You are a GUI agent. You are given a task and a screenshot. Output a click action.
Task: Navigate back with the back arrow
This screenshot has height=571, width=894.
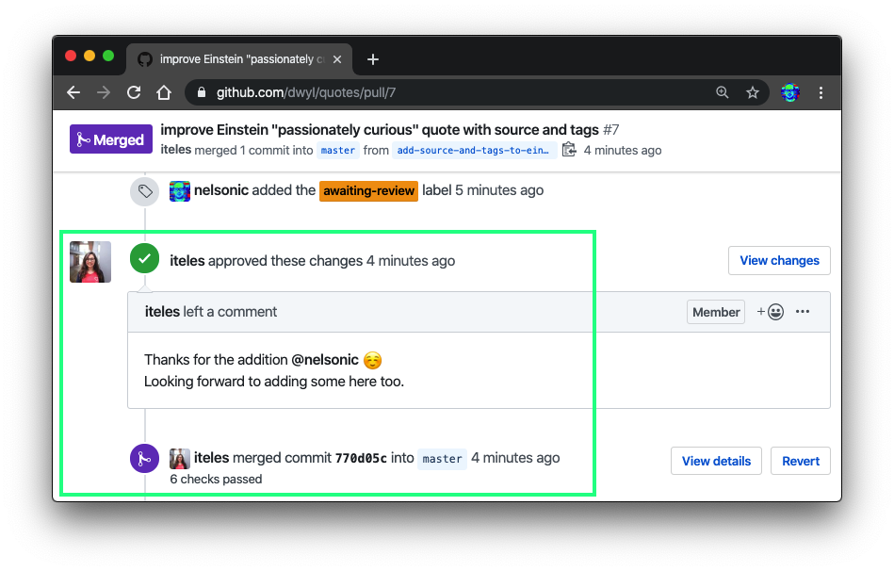pyautogui.click(x=73, y=92)
